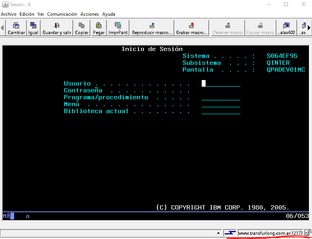Click the 'a' session indicator in status line
The height and width of the screenshot is (239, 312).
pos(28,216)
